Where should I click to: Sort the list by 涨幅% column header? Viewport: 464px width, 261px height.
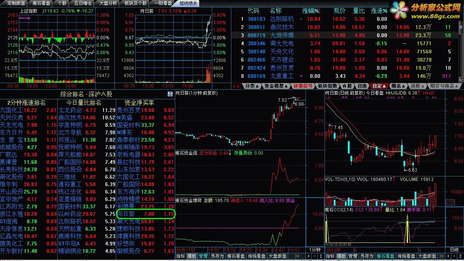click(x=311, y=11)
